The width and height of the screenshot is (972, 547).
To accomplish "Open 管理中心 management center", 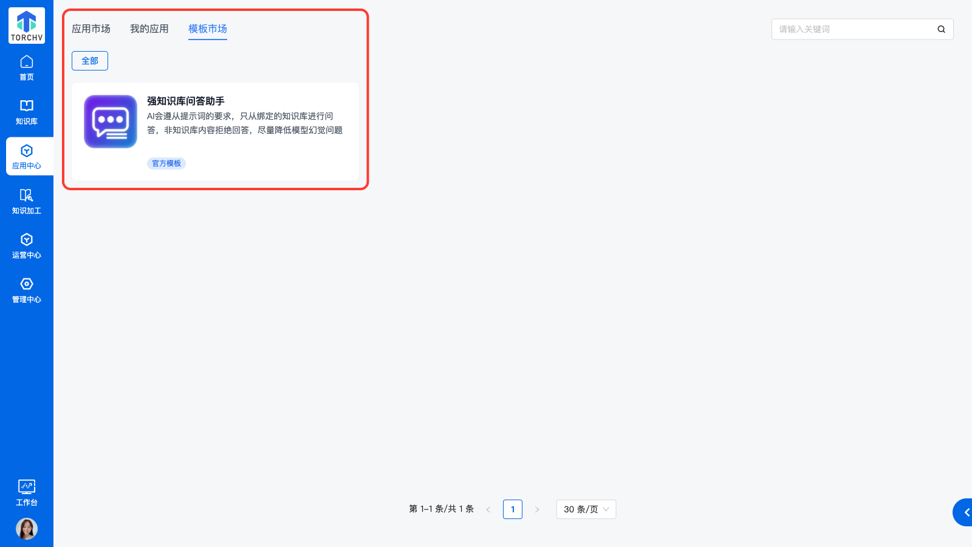I will [x=27, y=290].
